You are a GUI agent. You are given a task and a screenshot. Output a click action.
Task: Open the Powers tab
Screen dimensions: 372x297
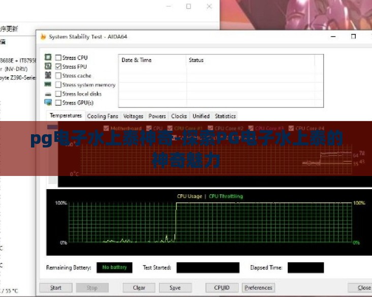click(157, 116)
